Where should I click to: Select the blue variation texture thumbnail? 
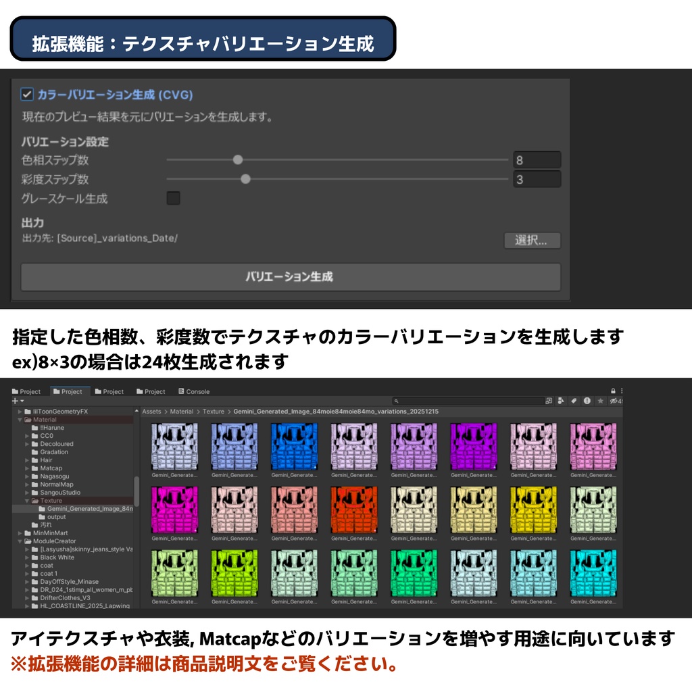click(x=295, y=446)
